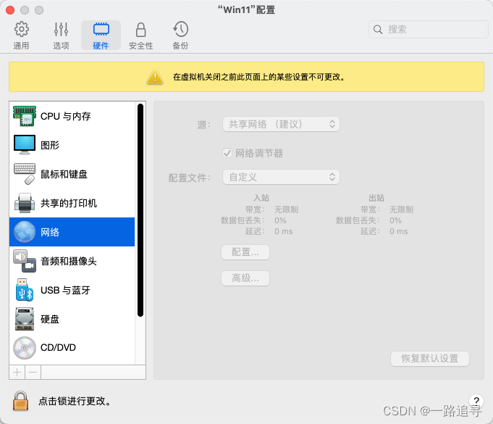The height and width of the screenshot is (424, 493).
Task: Click the yellow warning triangle icon
Action: tap(155, 77)
